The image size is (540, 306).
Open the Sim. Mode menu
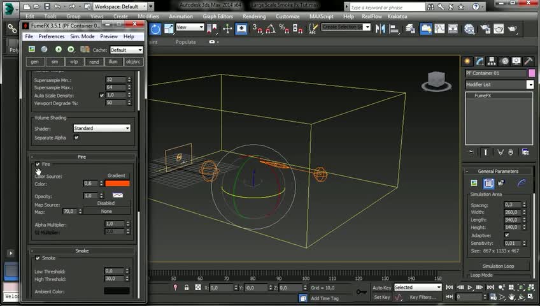click(82, 36)
